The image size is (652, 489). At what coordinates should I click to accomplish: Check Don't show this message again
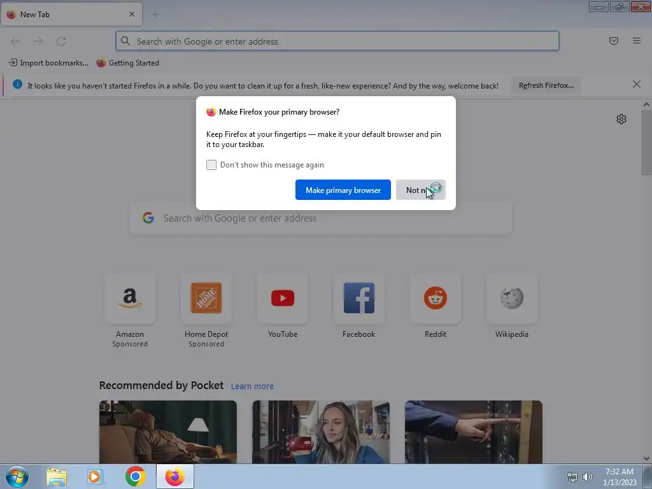click(211, 165)
